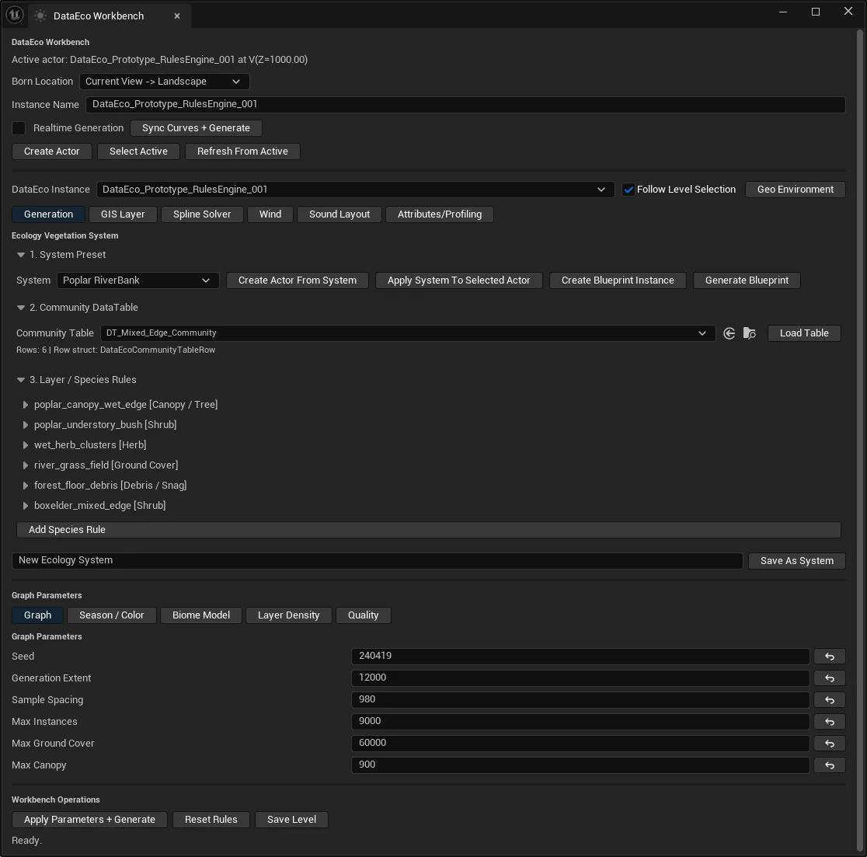Click Sync Curves + Generate

197,128
